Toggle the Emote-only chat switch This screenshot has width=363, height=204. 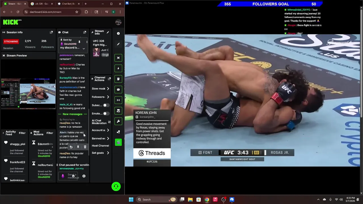click(106, 114)
